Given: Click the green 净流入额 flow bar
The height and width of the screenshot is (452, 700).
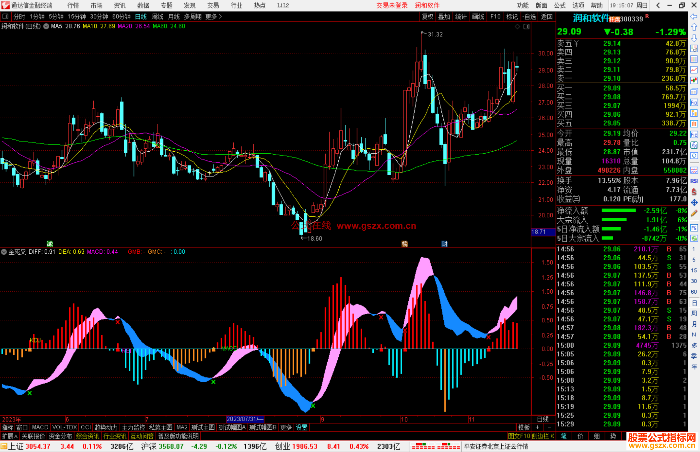Looking at the screenshot, I should (x=618, y=211).
